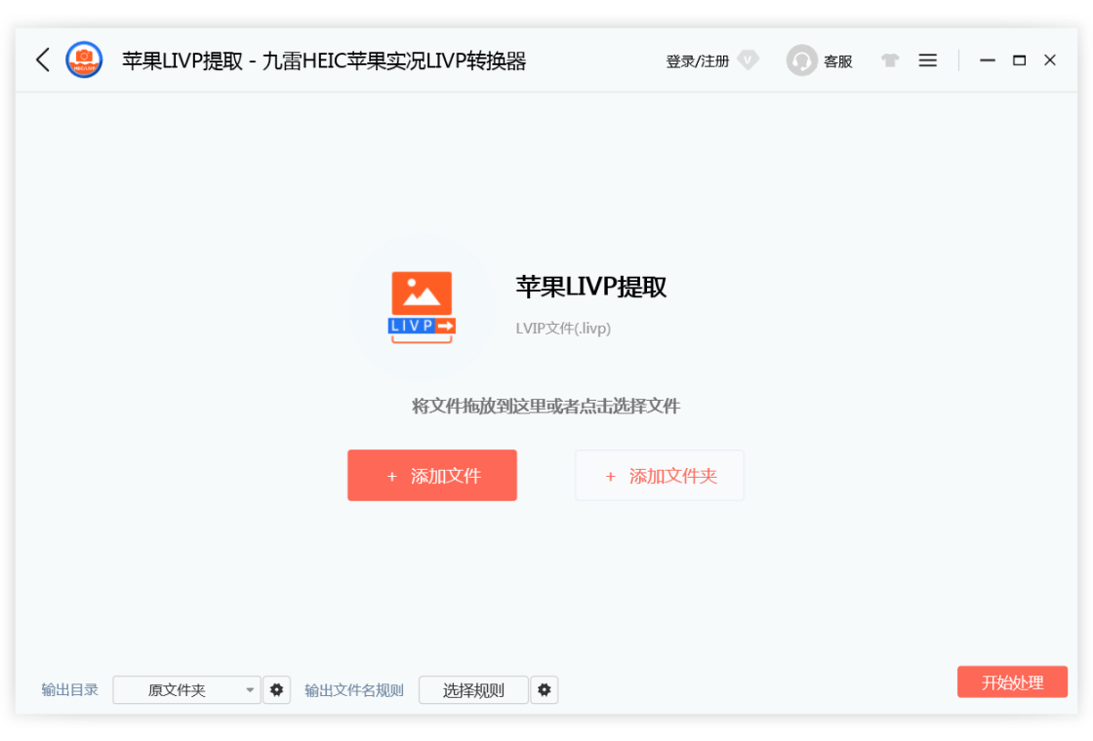The width and height of the screenshot is (1093, 741).
Task: Click the customer service headset avatar icon
Action: pos(801,60)
